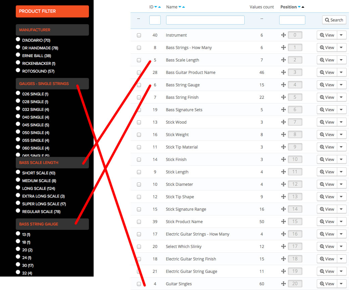Click move icon in Stick Product Name row
This screenshot has width=352, height=290.
[x=284, y=222]
